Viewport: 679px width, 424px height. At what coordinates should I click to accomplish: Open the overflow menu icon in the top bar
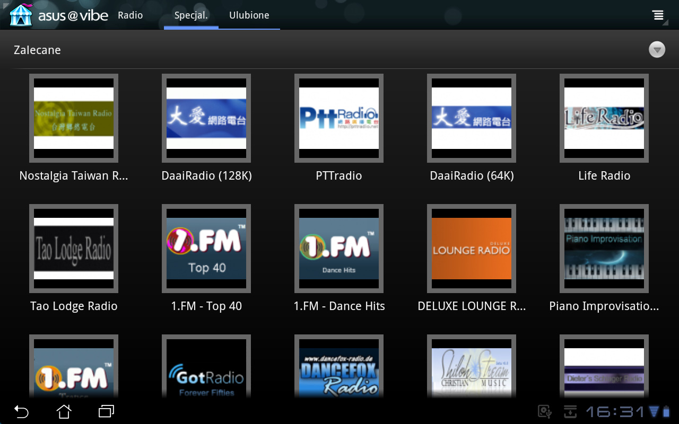(658, 15)
